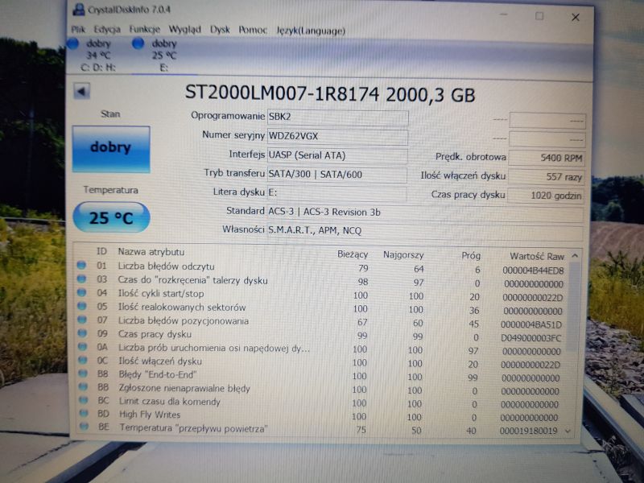Click the Najgorszy column header

click(403, 255)
